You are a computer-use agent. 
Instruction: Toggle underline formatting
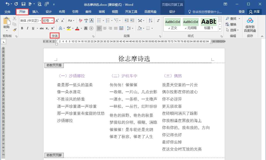point(33,28)
